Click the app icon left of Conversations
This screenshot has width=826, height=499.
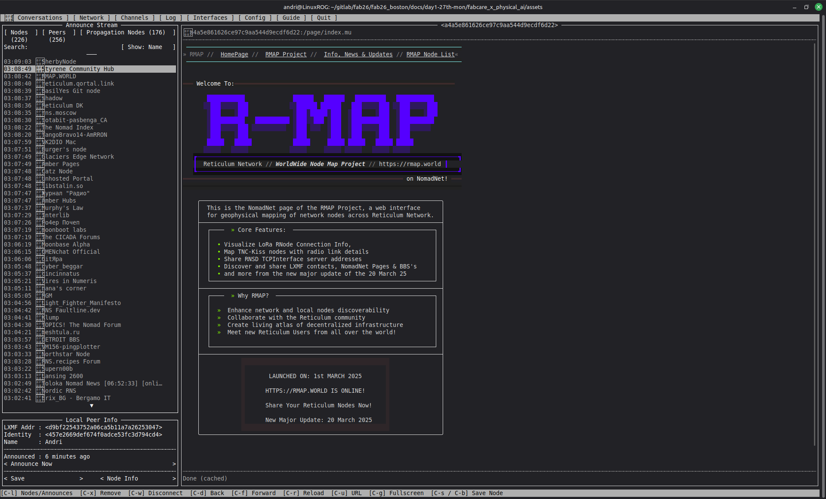pyautogui.click(x=9, y=18)
